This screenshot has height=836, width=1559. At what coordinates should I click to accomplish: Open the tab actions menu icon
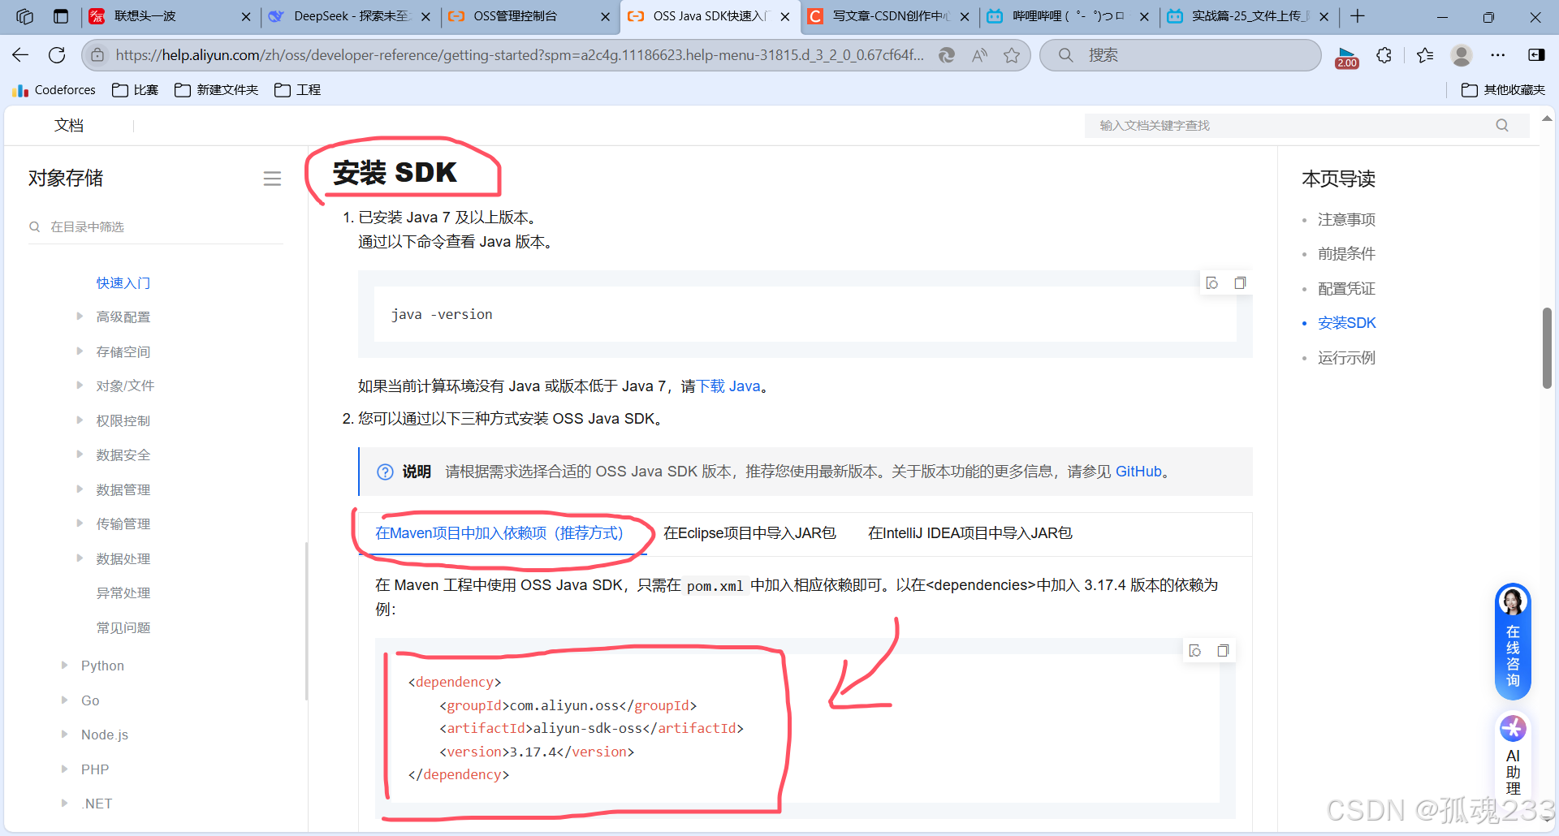(61, 16)
